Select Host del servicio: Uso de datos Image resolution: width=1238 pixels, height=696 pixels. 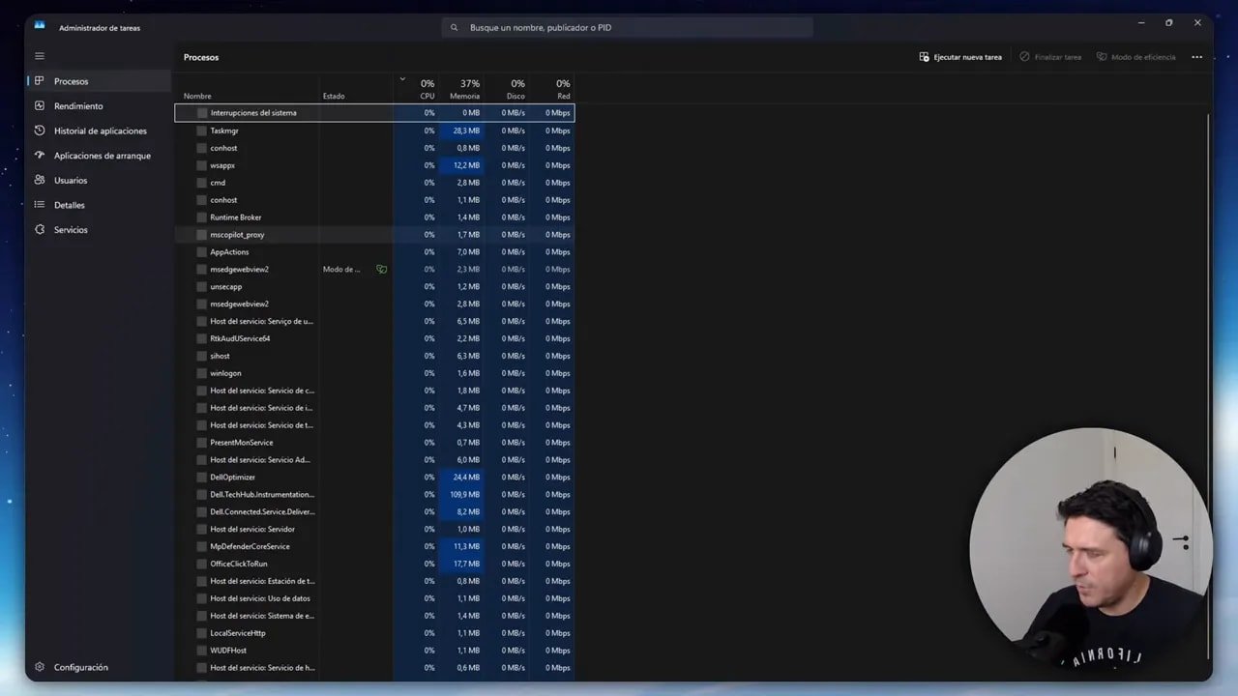(x=374, y=598)
